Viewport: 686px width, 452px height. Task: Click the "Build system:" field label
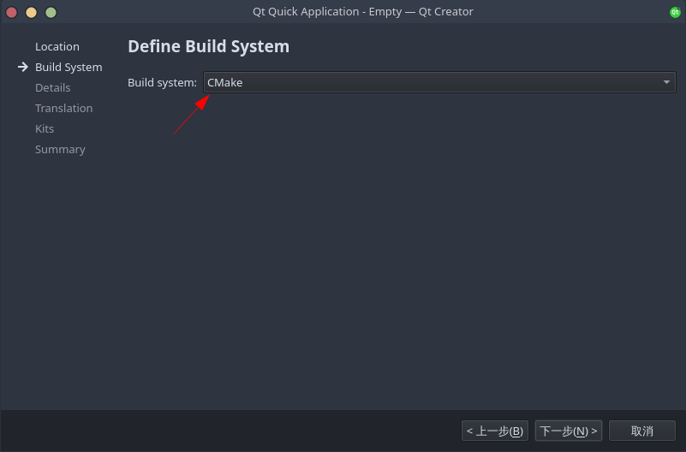pos(163,83)
